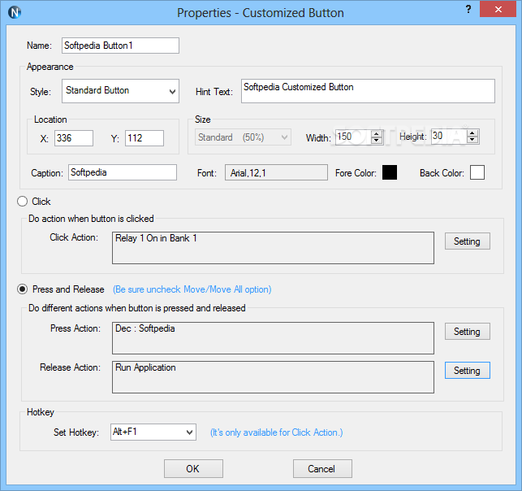522x491 pixels.
Task: Open Setting for Click Action
Action: pyautogui.click(x=468, y=241)
